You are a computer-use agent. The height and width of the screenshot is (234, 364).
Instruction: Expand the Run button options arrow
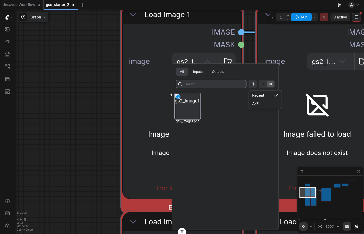pyautogui.click(x=315, y=17)
